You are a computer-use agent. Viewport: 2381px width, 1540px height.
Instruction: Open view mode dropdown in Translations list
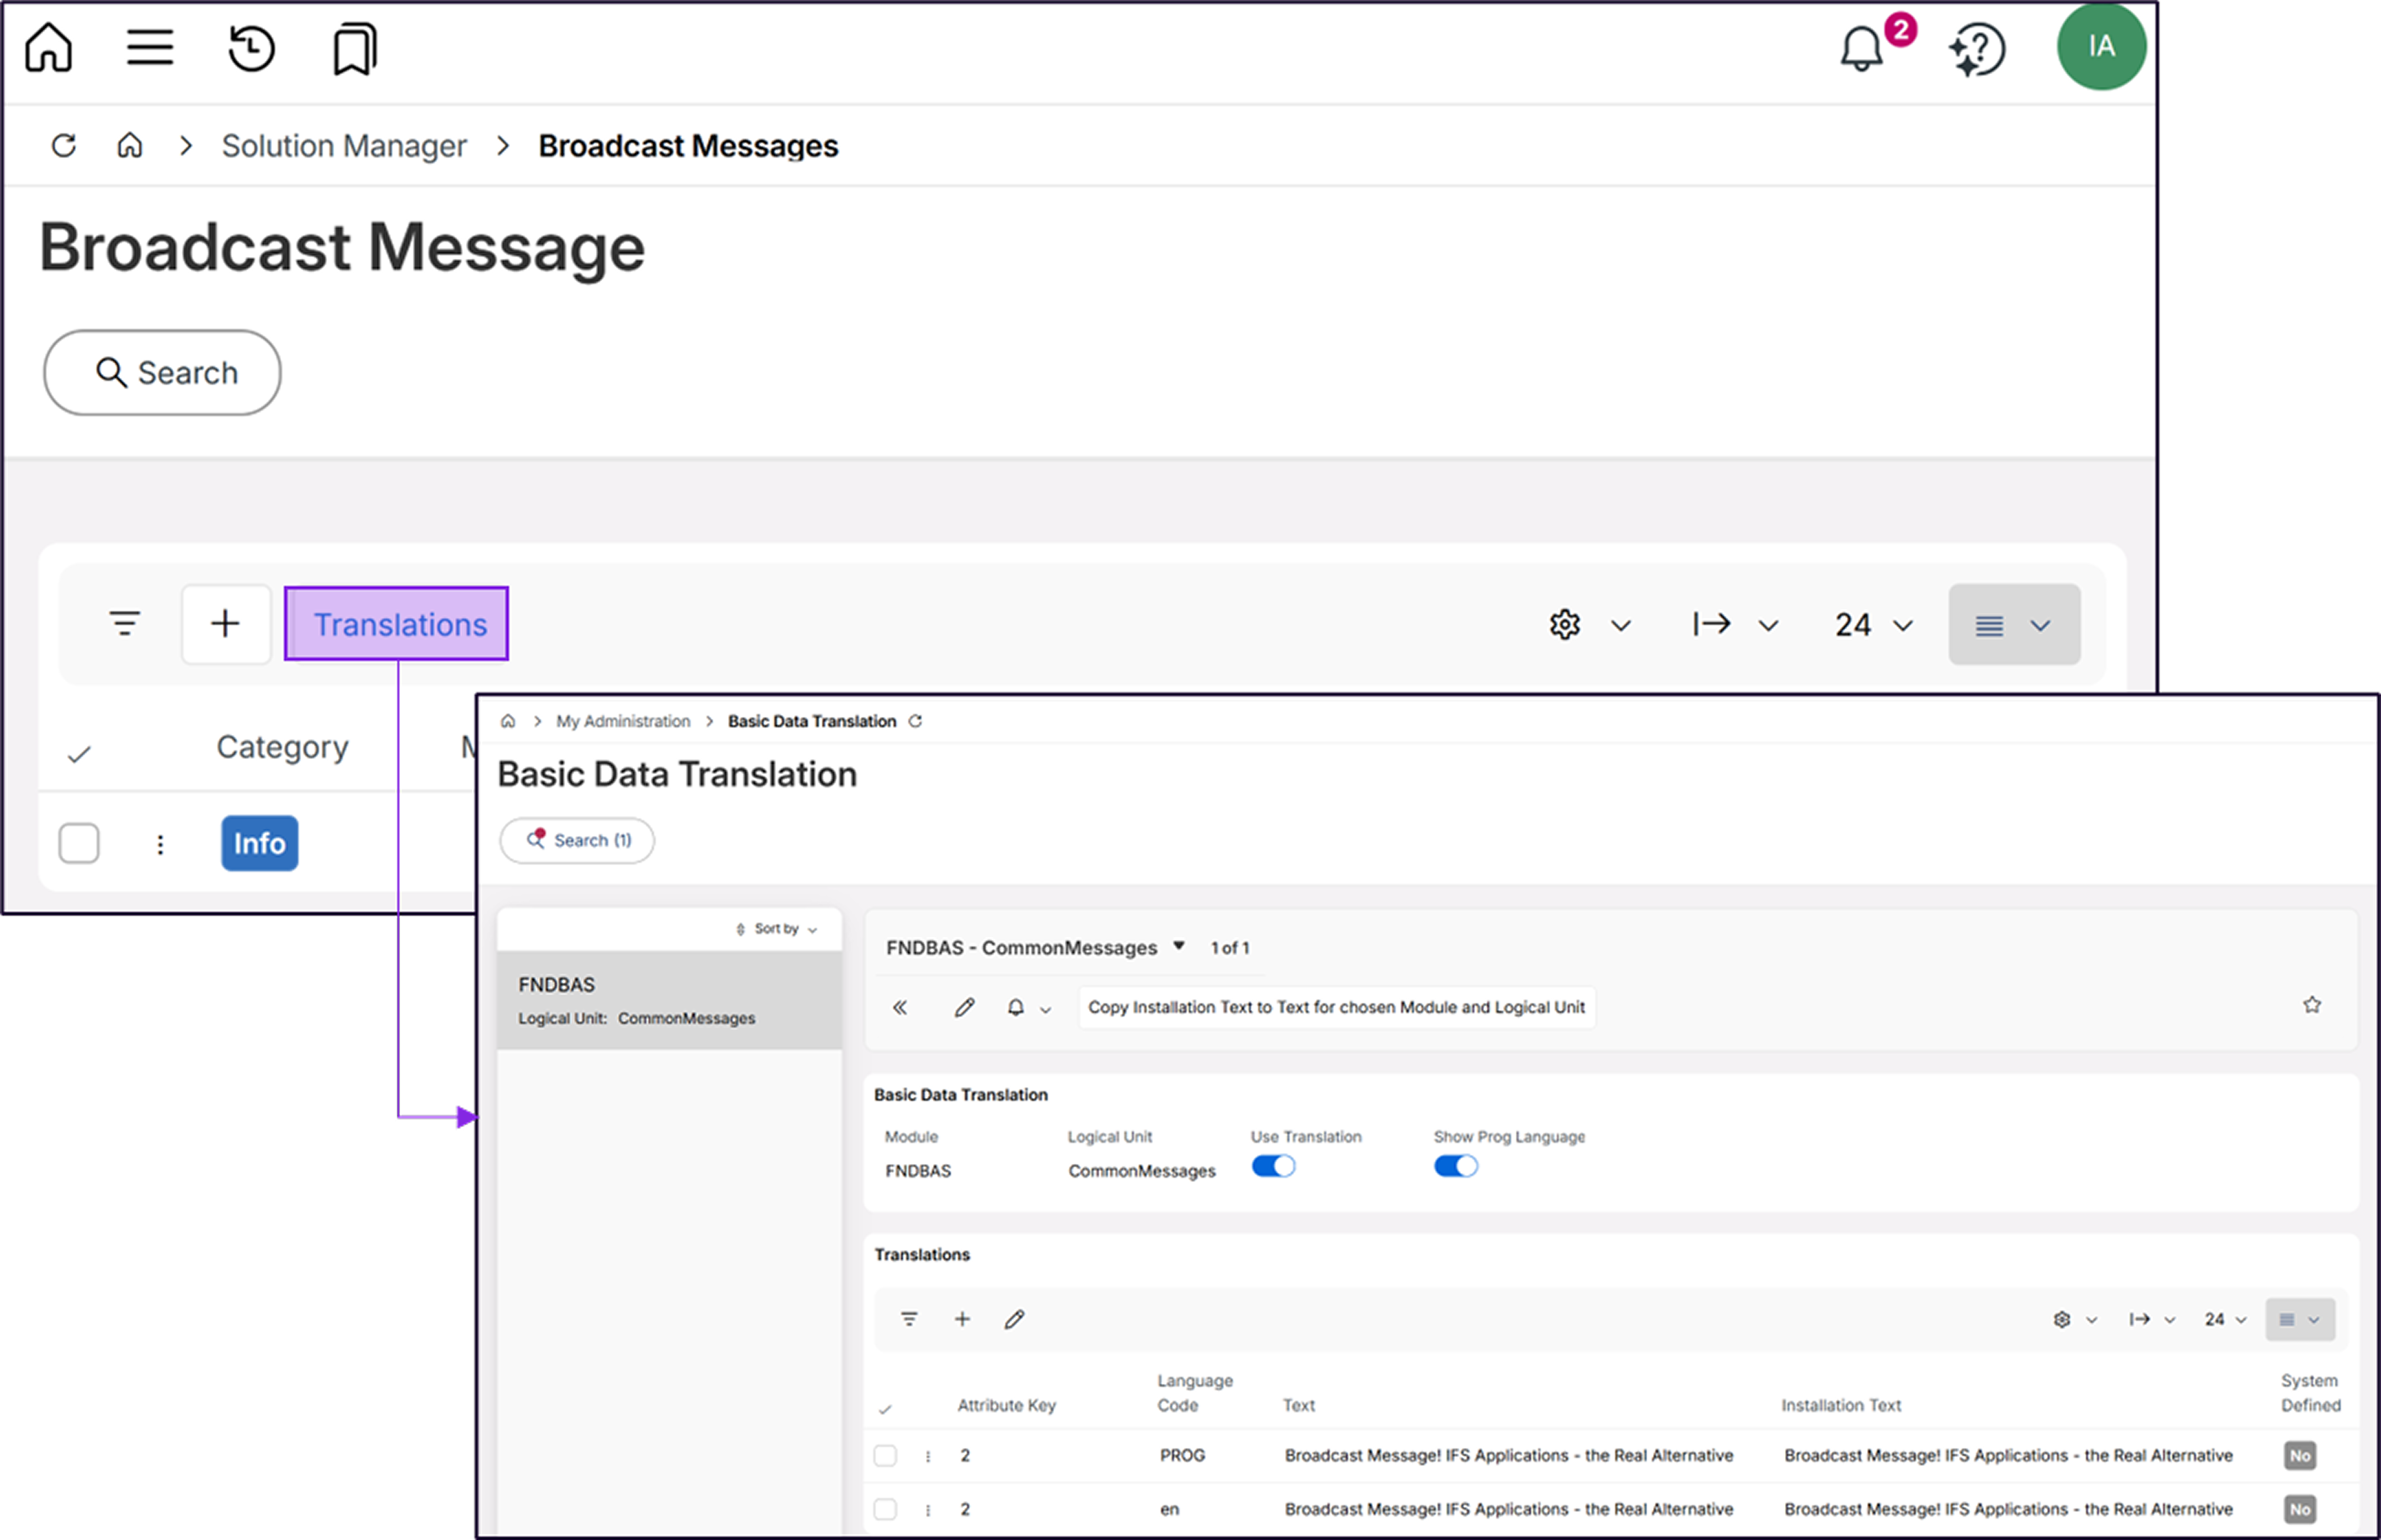pyautogui.click(x=2300, y=1320)
